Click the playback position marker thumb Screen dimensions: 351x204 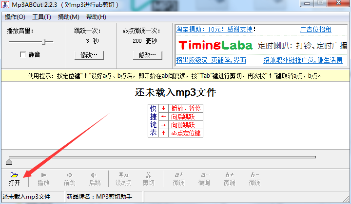point(9,161)
